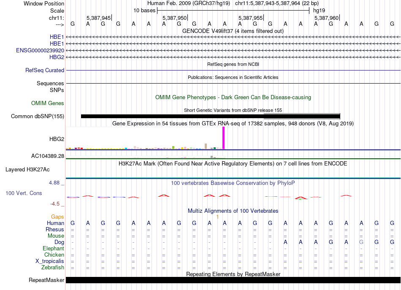The image size is (401, 290).
Task: Click the 5,387,955 coordinate label
Action: point(251,18)
